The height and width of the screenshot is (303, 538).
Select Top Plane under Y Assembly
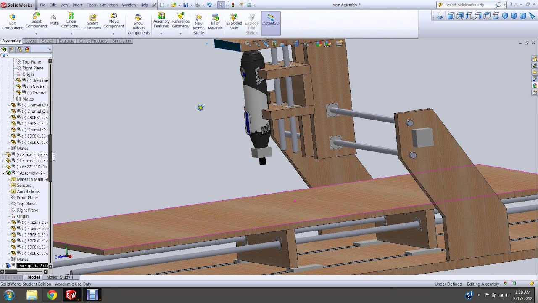[26, 204]
